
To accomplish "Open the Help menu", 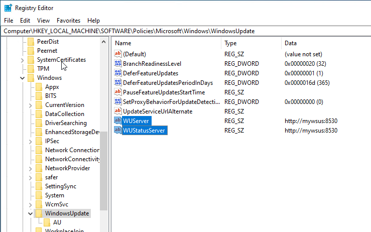I will pos(93,21).
